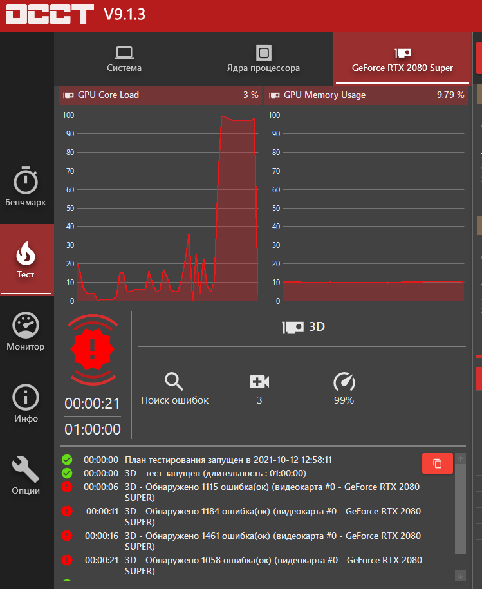Click the total duration 01:00:00

point(93,429)
